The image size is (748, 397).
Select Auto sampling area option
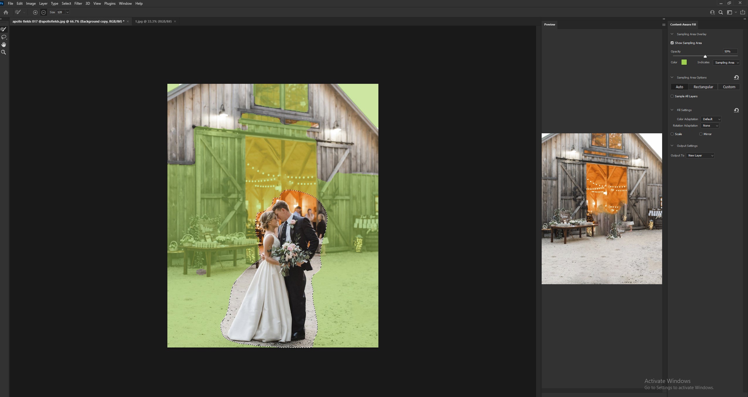679,86
